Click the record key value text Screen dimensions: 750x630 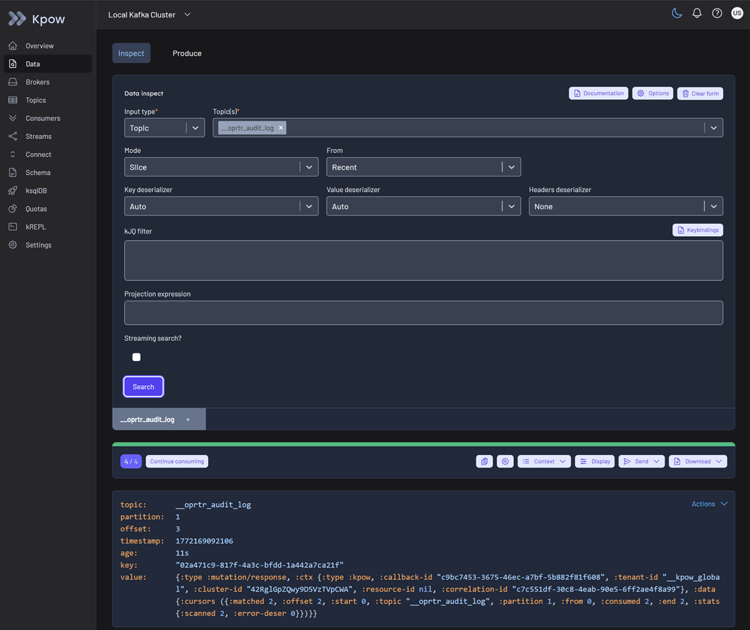tap(260, 565)
